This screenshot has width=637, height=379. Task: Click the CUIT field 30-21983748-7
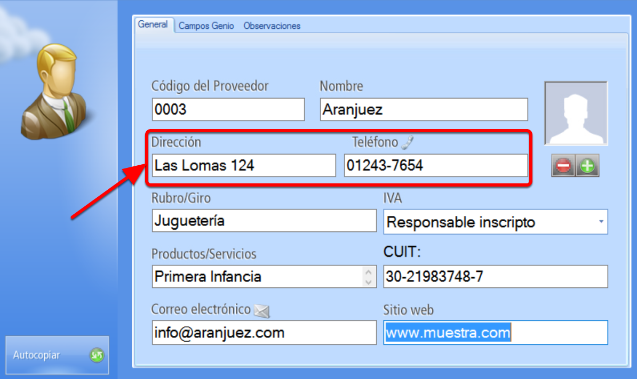pos(496,277)
